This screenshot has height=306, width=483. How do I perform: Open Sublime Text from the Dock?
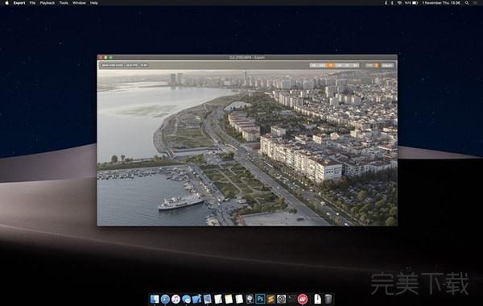coord(270,299)
